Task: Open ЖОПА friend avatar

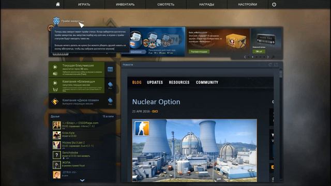Action: click(x=56, y=165)
